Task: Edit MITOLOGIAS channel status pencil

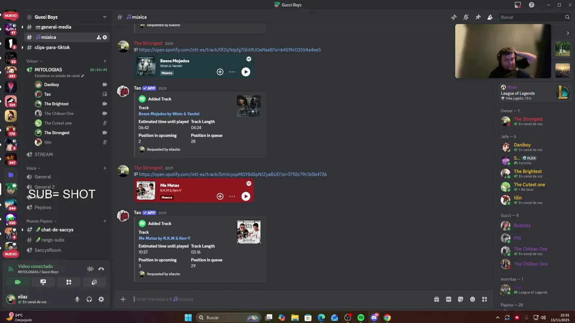Action: (x=83, y=76)
